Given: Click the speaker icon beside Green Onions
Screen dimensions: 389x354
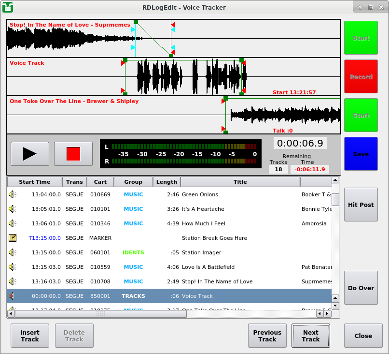Looking at the screenshot, I should [13, 194].
